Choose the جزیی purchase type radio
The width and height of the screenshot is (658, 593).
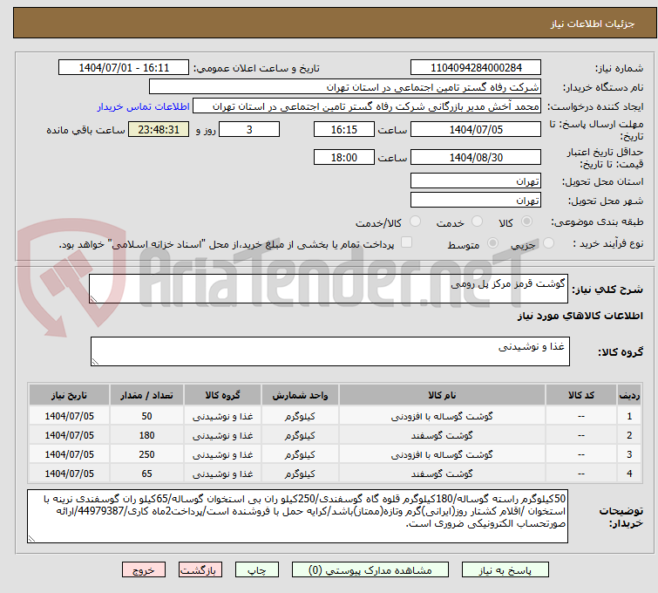click(548, 243)
